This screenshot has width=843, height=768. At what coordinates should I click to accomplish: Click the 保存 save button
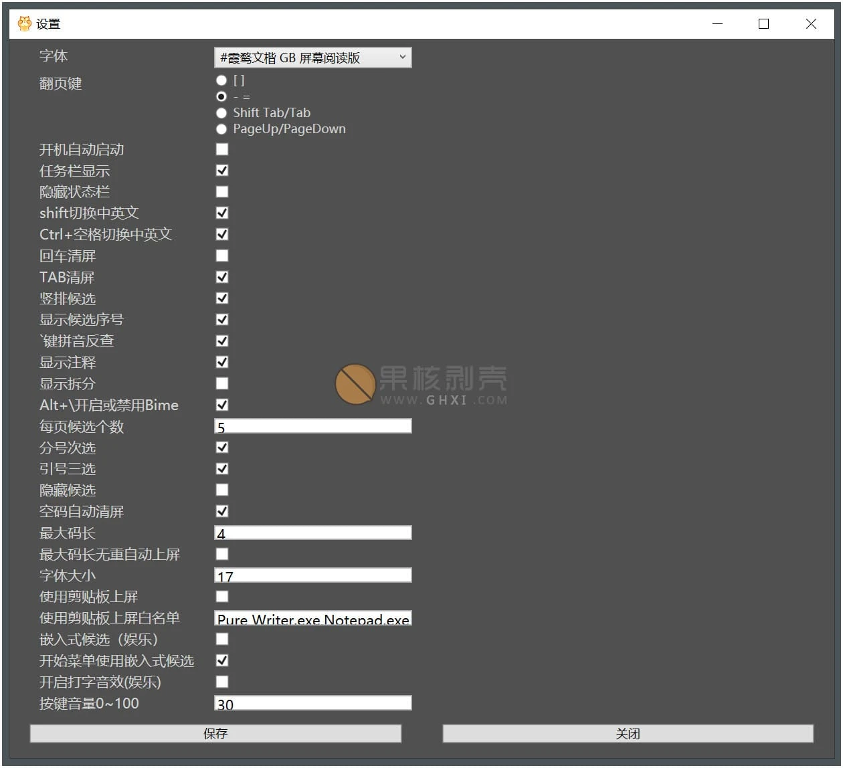tap(215, 733)
